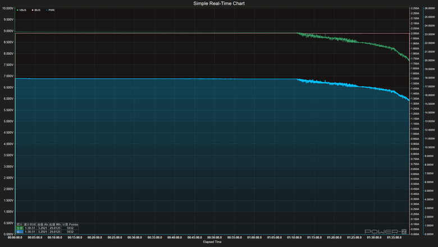Click the 7.000V tick on voltage axis
Screen dimensions: 438x247
tap(8, 76)
